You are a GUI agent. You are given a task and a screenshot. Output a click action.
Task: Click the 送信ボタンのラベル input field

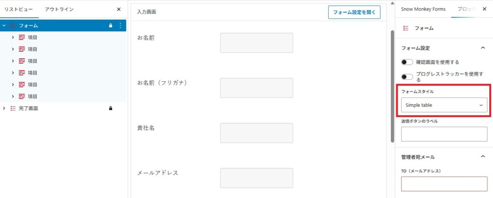pos(444,134)
